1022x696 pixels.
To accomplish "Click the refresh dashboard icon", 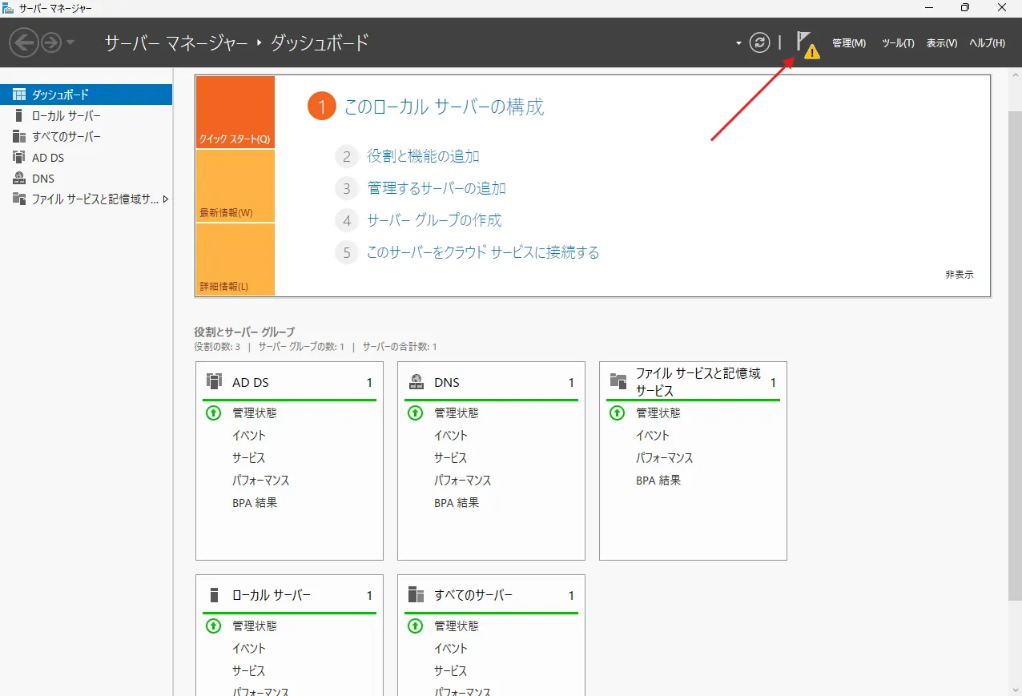I will click(759, 42).
